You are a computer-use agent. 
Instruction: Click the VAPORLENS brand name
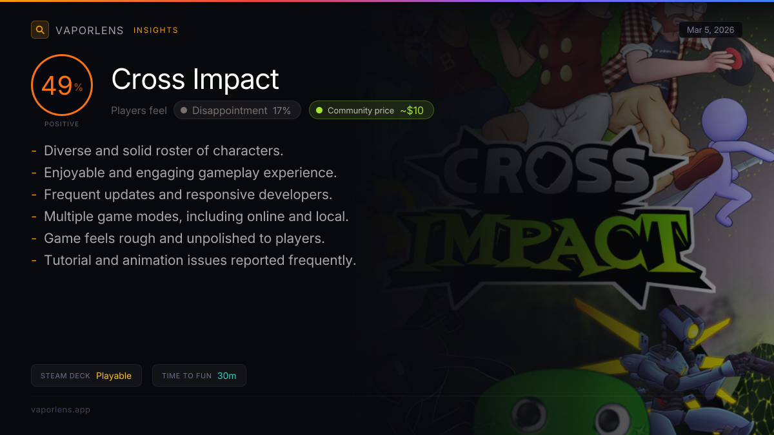click(x=89, y=30)
